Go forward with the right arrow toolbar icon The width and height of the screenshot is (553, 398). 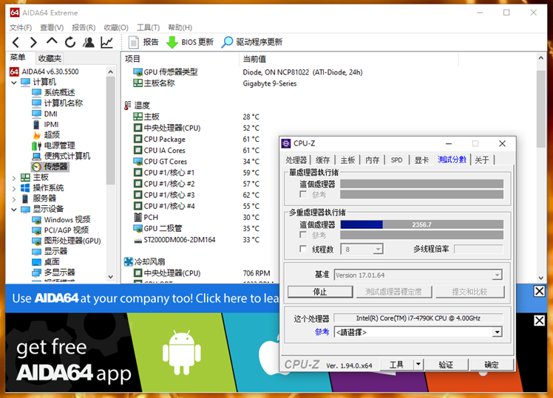click(x=33, y=43)
